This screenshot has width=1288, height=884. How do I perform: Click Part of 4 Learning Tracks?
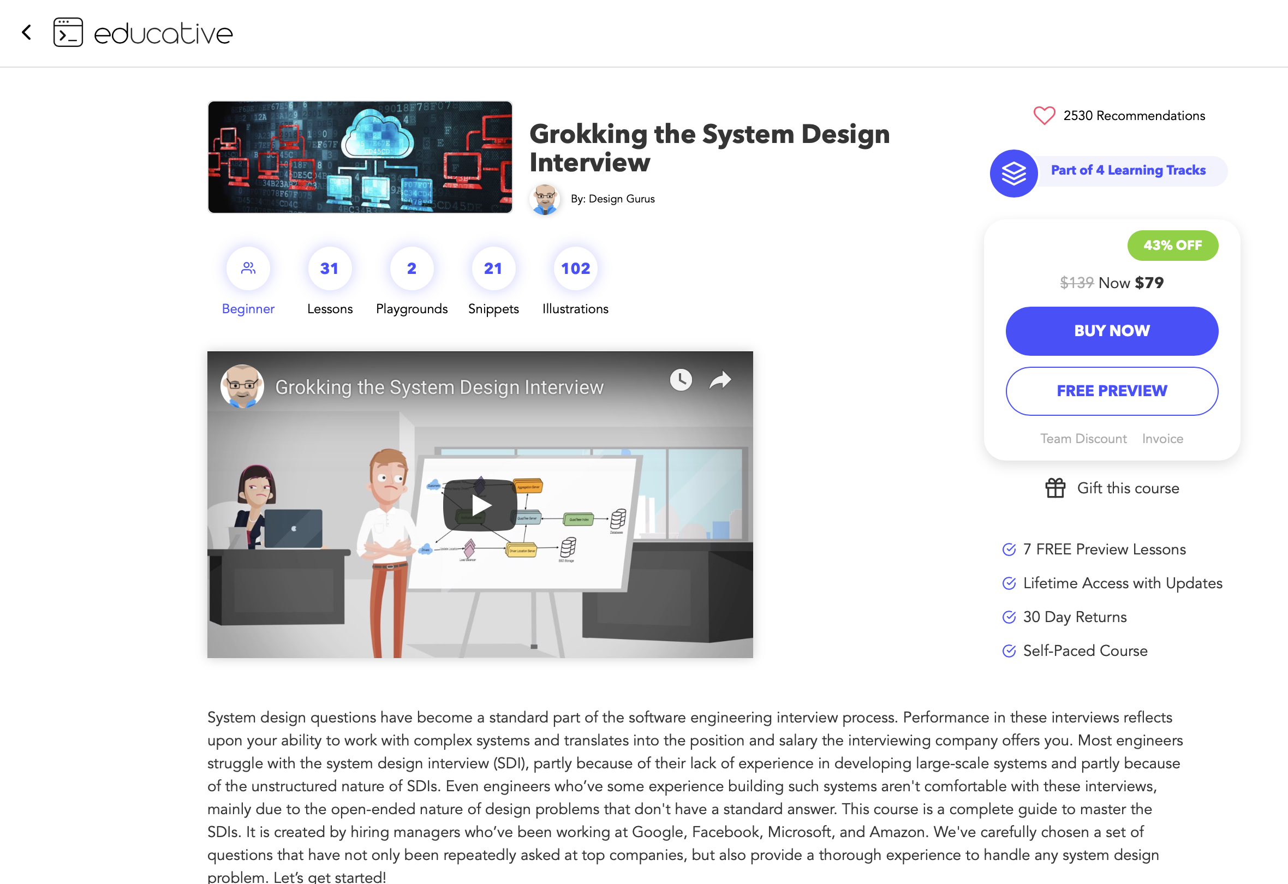(x=1128, y=170)
